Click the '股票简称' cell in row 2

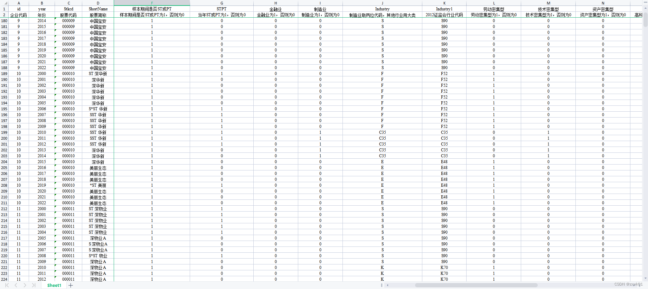(x=98, y=15)
